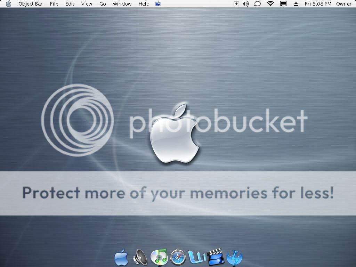This screenshot has width=356, height=267.
Task: Open the volume control in menu bar
Action: [245, 4]
